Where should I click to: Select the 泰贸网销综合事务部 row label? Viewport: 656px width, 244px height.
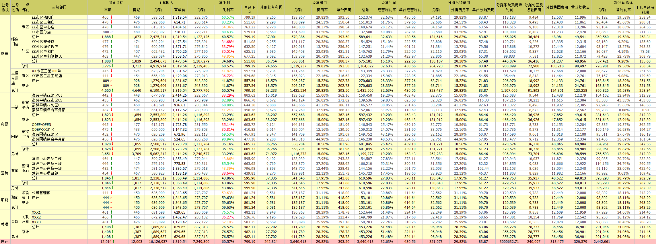[48, 139]
